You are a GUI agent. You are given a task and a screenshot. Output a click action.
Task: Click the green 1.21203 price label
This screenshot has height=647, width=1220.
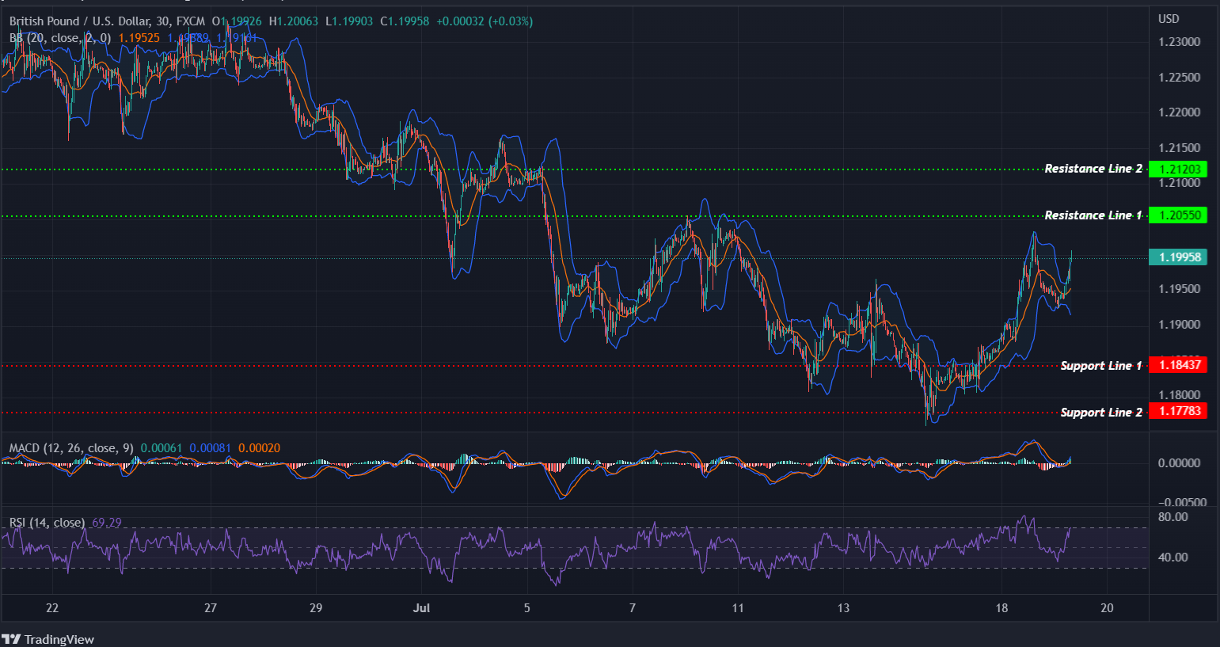click(x=1178, y=168)
